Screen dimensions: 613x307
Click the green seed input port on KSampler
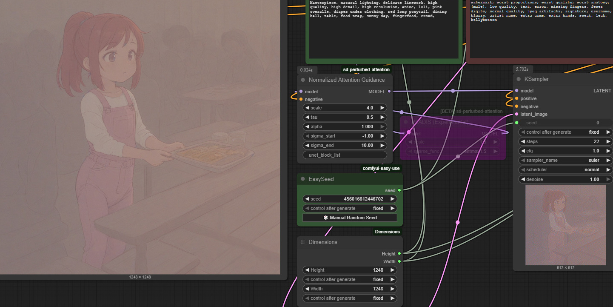coord(516,123)
